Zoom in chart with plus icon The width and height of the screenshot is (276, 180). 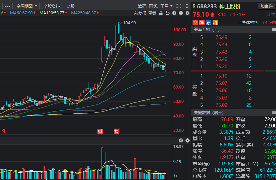pos(174,13)
